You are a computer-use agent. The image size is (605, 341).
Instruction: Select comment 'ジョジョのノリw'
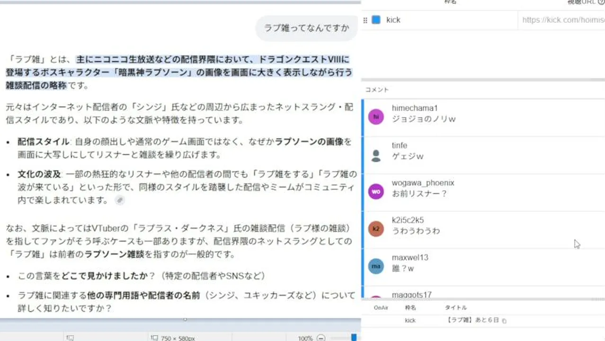(423, 119)
